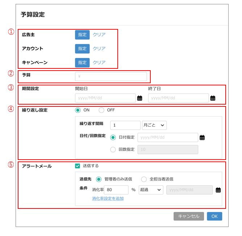This screenshot has height=236, width=242.
Task: Select 全担当者送信 recipient option
Action: pos(144,179)
